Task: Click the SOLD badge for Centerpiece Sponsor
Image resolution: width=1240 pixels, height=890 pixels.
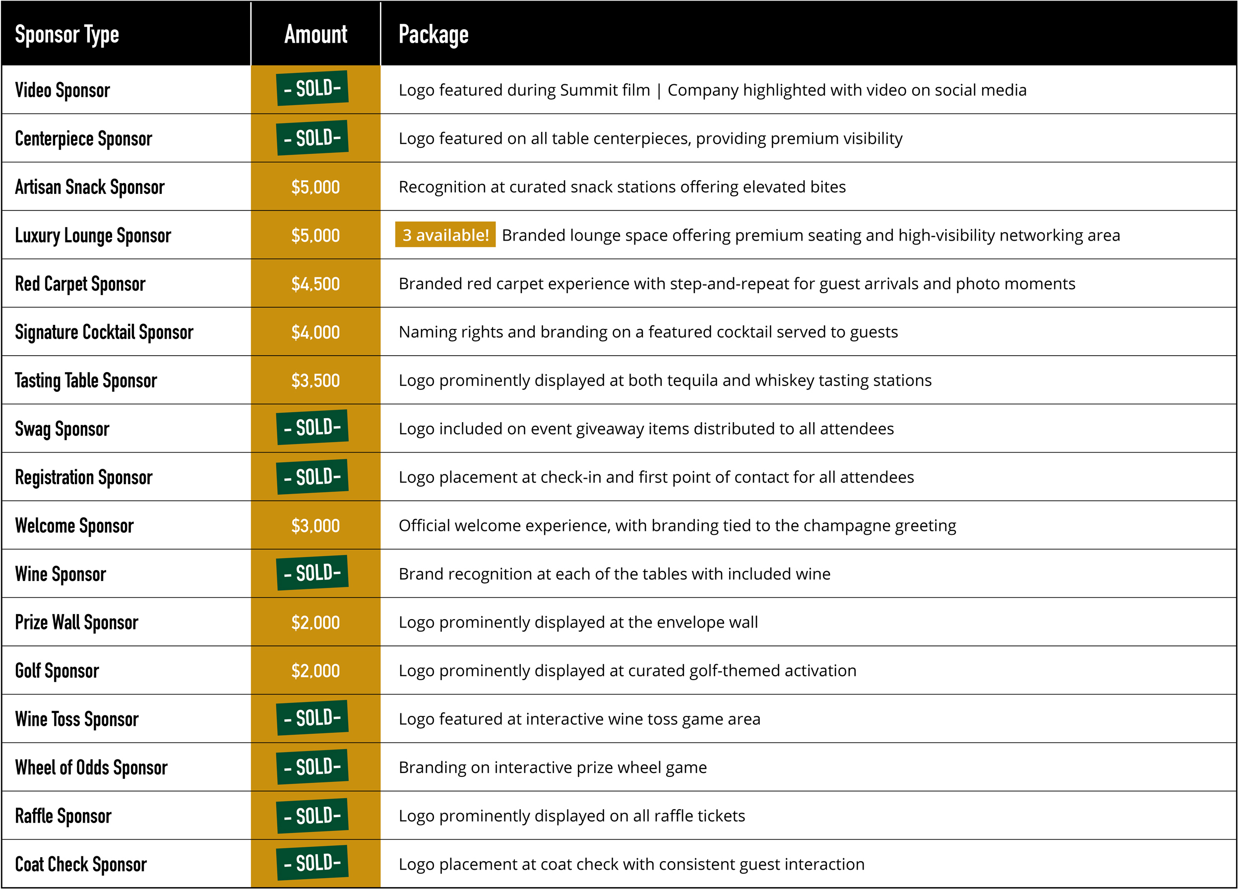Action: [x=312, y=138]
